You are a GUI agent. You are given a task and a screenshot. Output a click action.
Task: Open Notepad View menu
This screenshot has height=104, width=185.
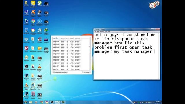pos(106,31)
